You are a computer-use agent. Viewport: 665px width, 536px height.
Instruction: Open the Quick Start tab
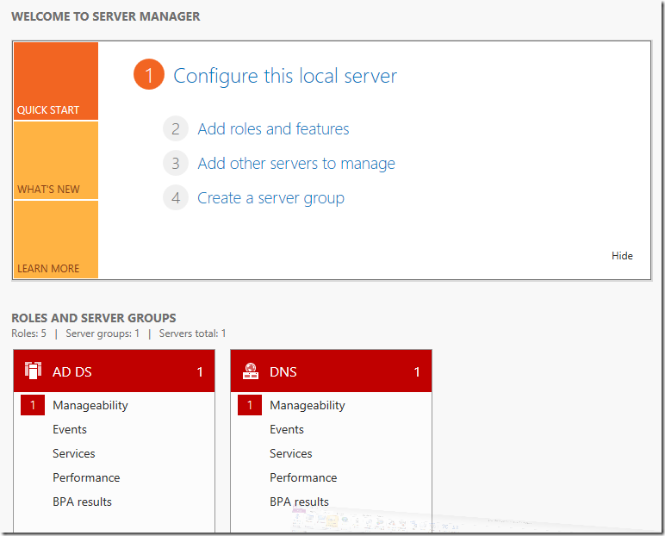[55, 82]
